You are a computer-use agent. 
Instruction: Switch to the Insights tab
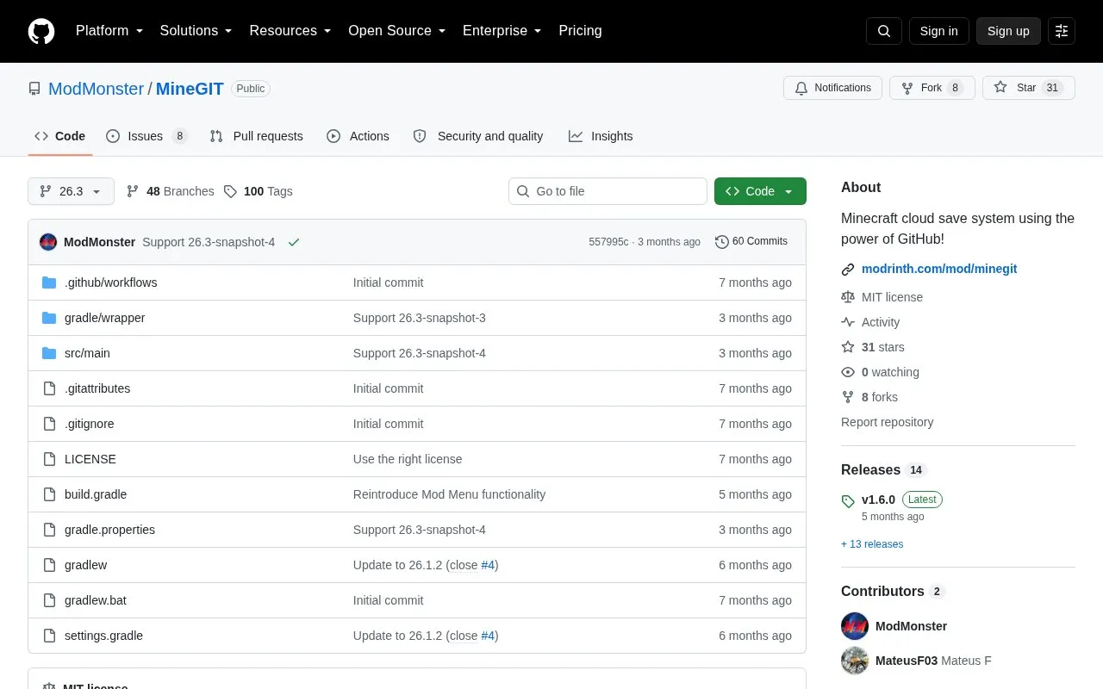pos(601,136)
